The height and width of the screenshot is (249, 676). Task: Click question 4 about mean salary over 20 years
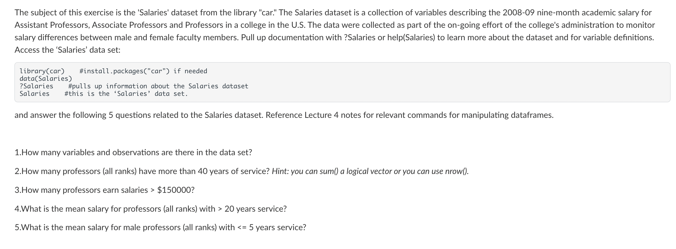(x=151, y=209)
